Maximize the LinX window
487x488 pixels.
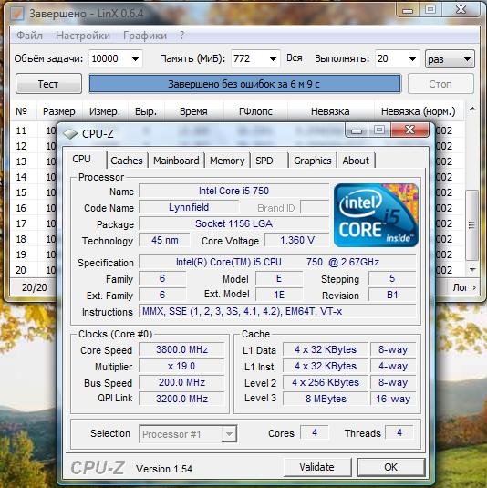coord(430,10)
